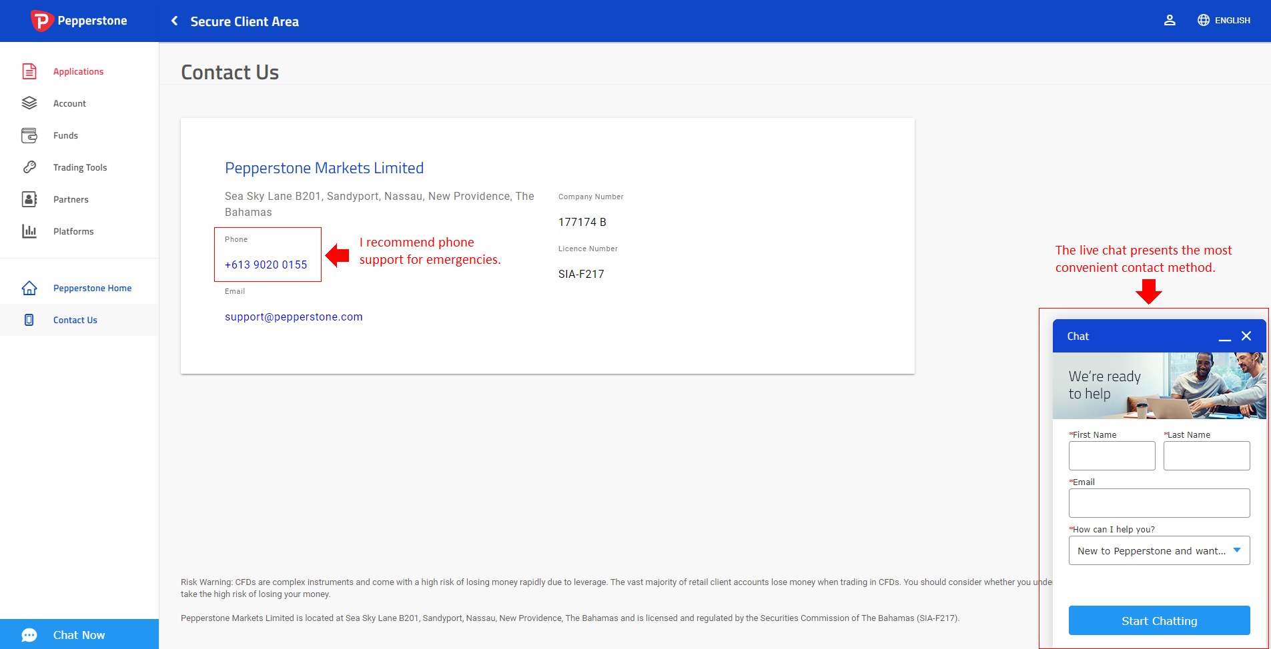
Task: Open the 'How can I help you?' dropdown
Action: [1159, 550]
